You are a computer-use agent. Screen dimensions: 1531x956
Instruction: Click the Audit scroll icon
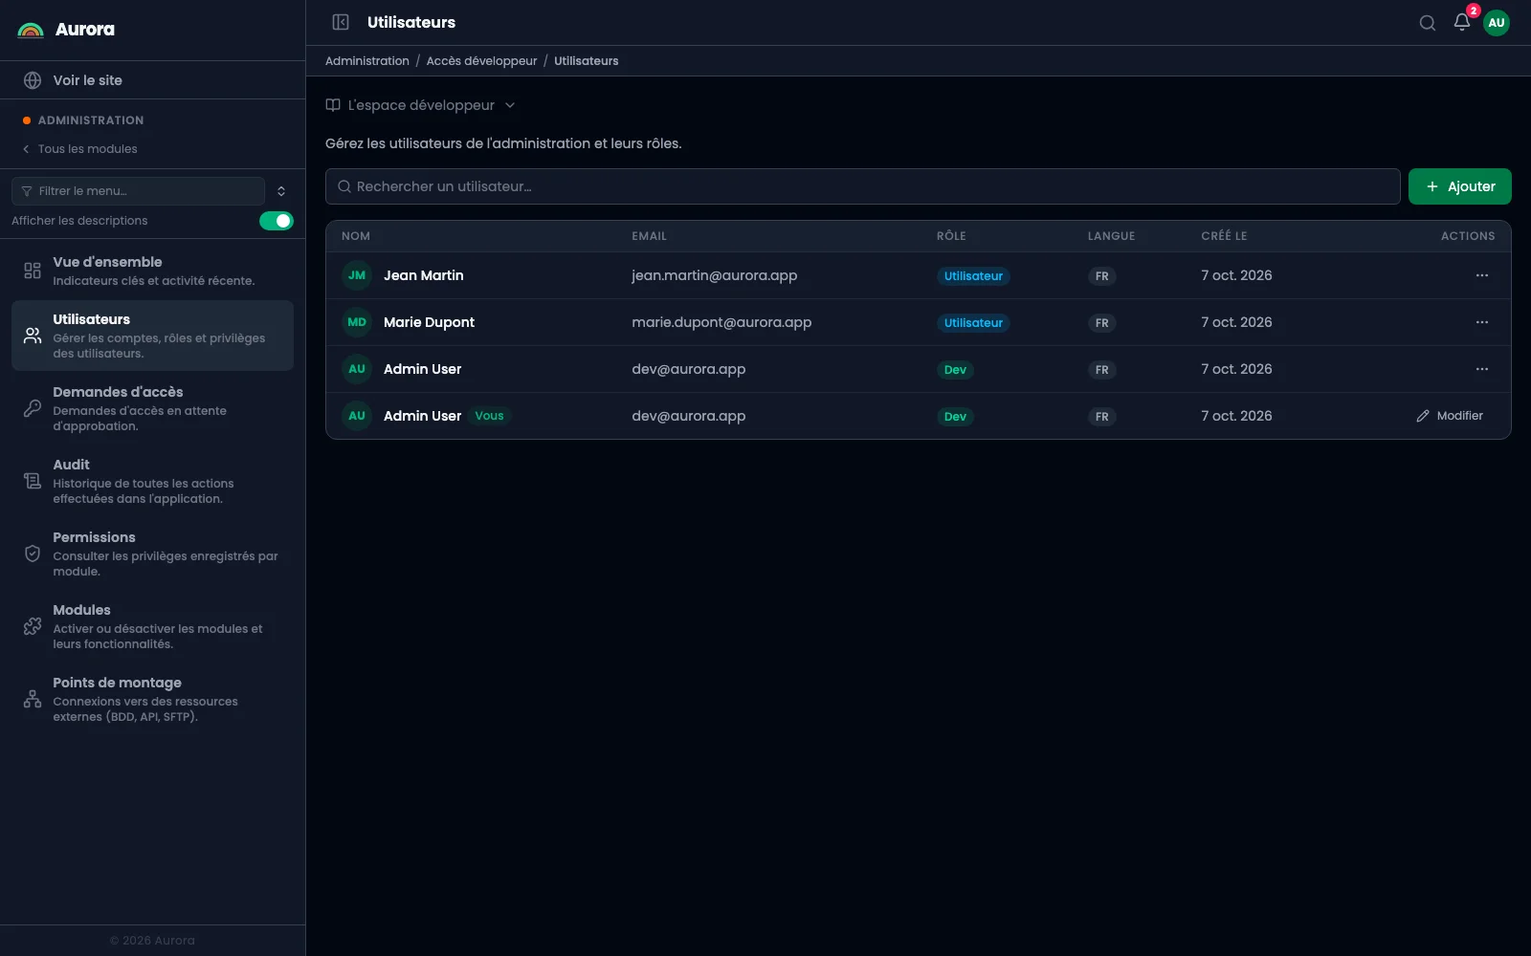[x=33, y=481]
